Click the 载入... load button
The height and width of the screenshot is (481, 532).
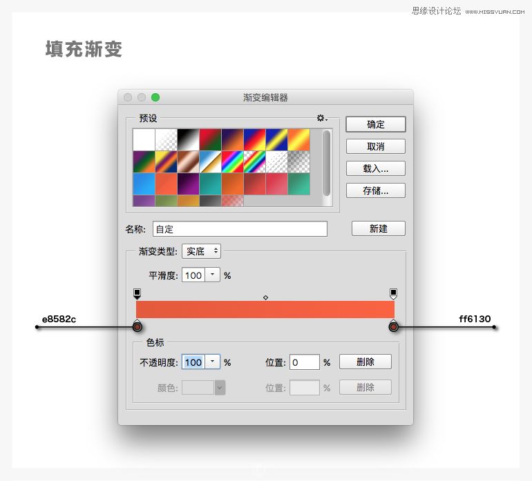tap(376, 168)
